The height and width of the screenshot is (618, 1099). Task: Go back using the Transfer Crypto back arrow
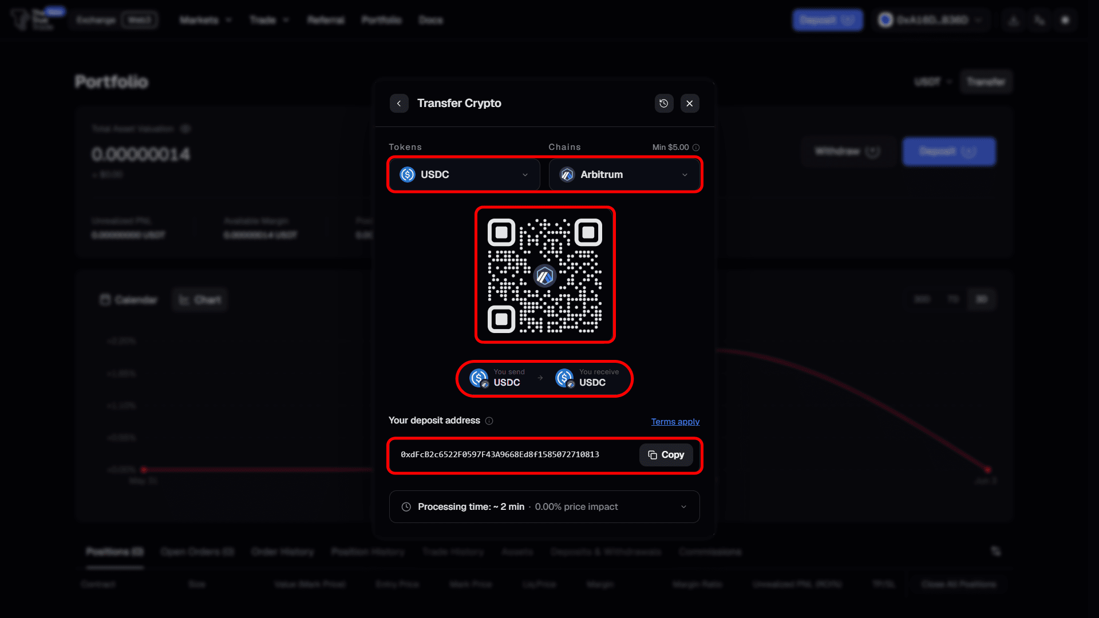[399, 104]
